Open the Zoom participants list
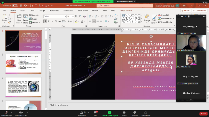Screen dimensions: 209x117 [82, 113]
